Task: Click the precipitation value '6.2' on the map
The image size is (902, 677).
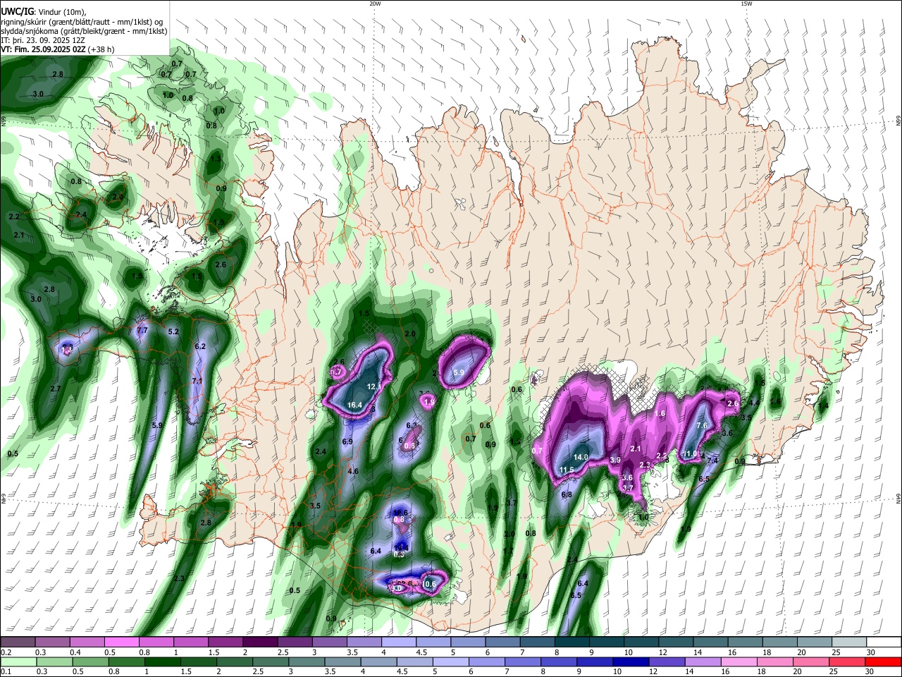Action: click(x=200, y=346)
